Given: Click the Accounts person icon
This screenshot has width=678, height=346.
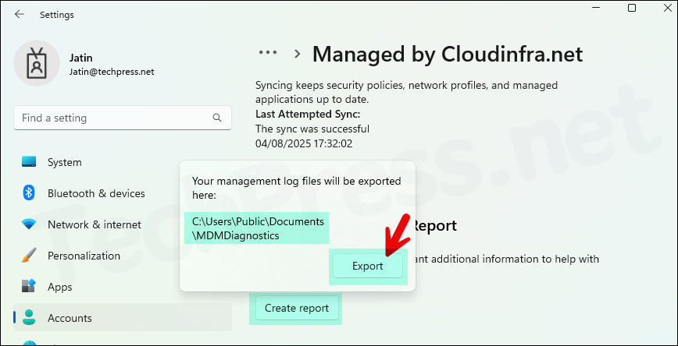Looking at the screenshot, I should (29, 317).
